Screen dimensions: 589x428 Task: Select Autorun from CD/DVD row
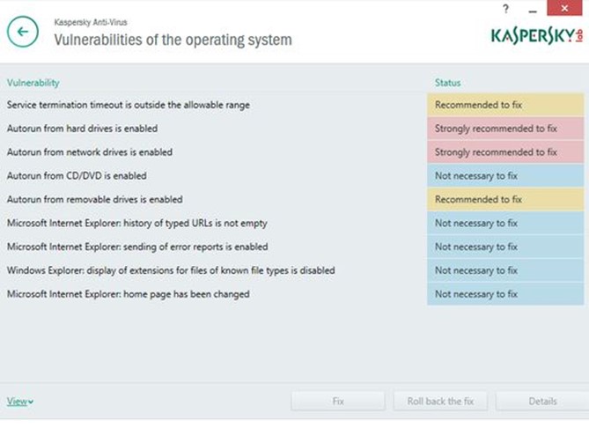click(77, 176)
